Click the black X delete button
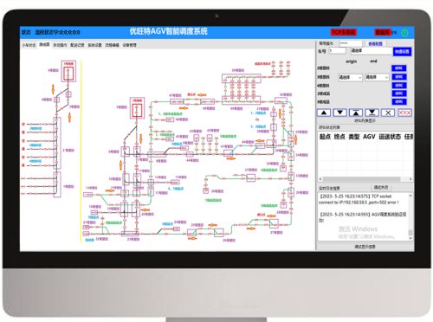Image resolution: width=433 pixels, height=322 pixels. pos(388,113)
